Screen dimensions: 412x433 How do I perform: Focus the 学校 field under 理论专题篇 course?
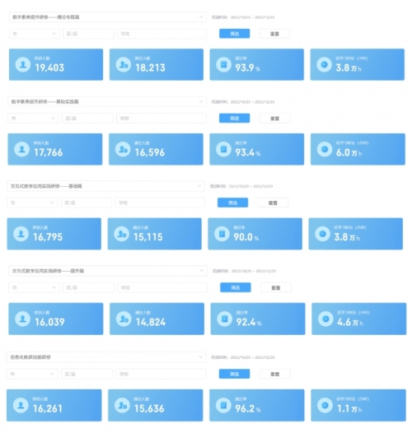162,34
